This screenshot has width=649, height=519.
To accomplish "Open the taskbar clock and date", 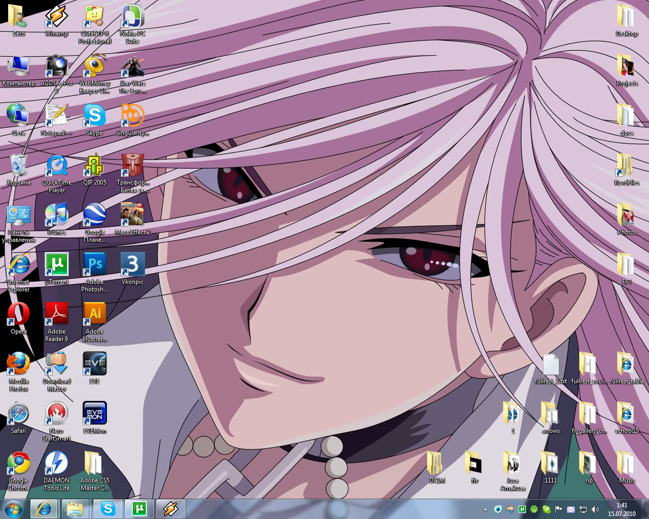I will [622, 509].
